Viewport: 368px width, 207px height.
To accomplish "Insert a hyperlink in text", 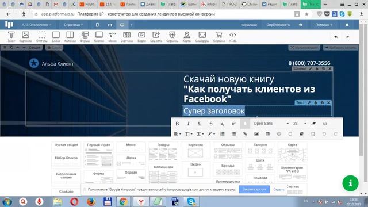I will pos(245,134).
